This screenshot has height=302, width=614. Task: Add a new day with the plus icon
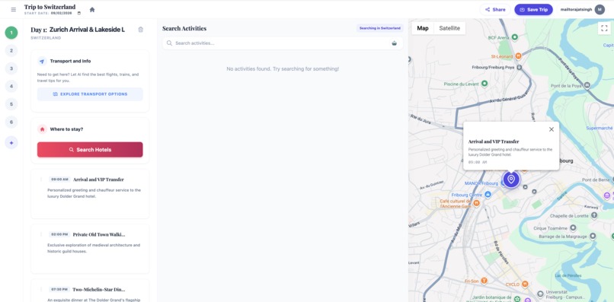tap(11, 143)
